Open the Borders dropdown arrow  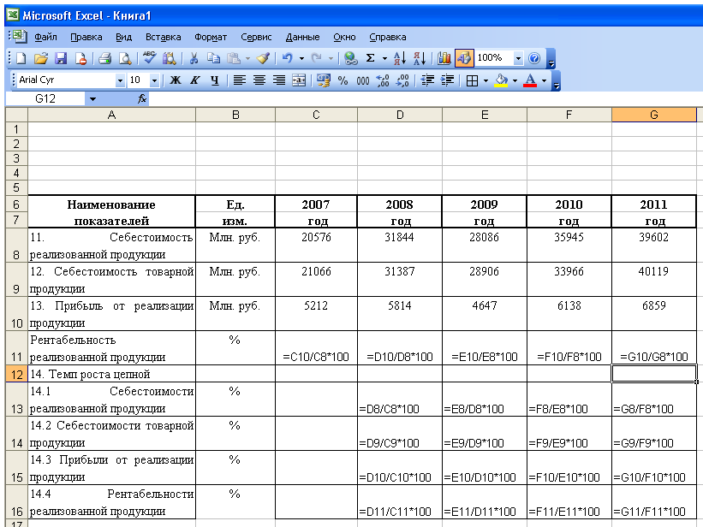click(x=486, y=81)
